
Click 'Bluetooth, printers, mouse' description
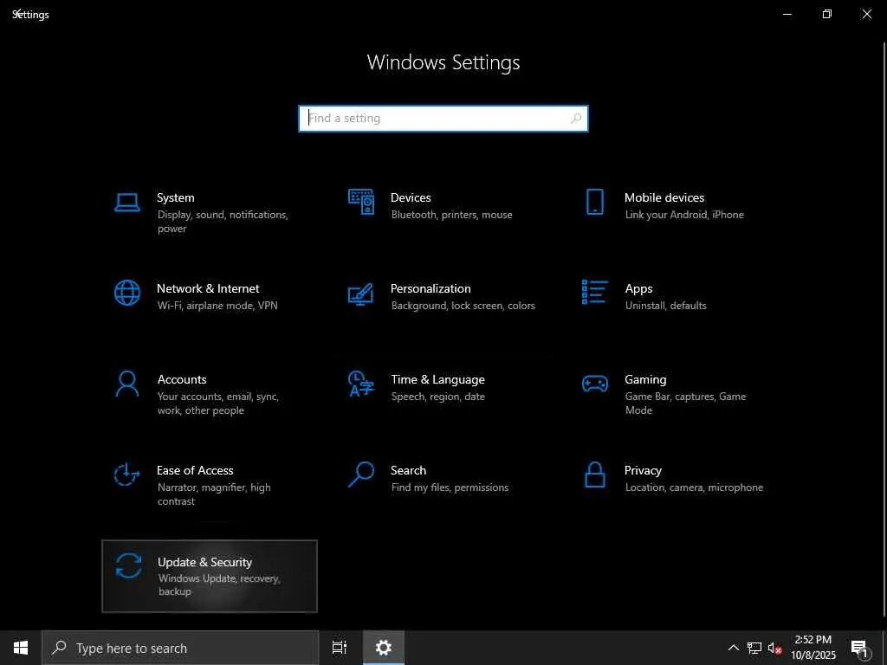click(x=451, y=215)
